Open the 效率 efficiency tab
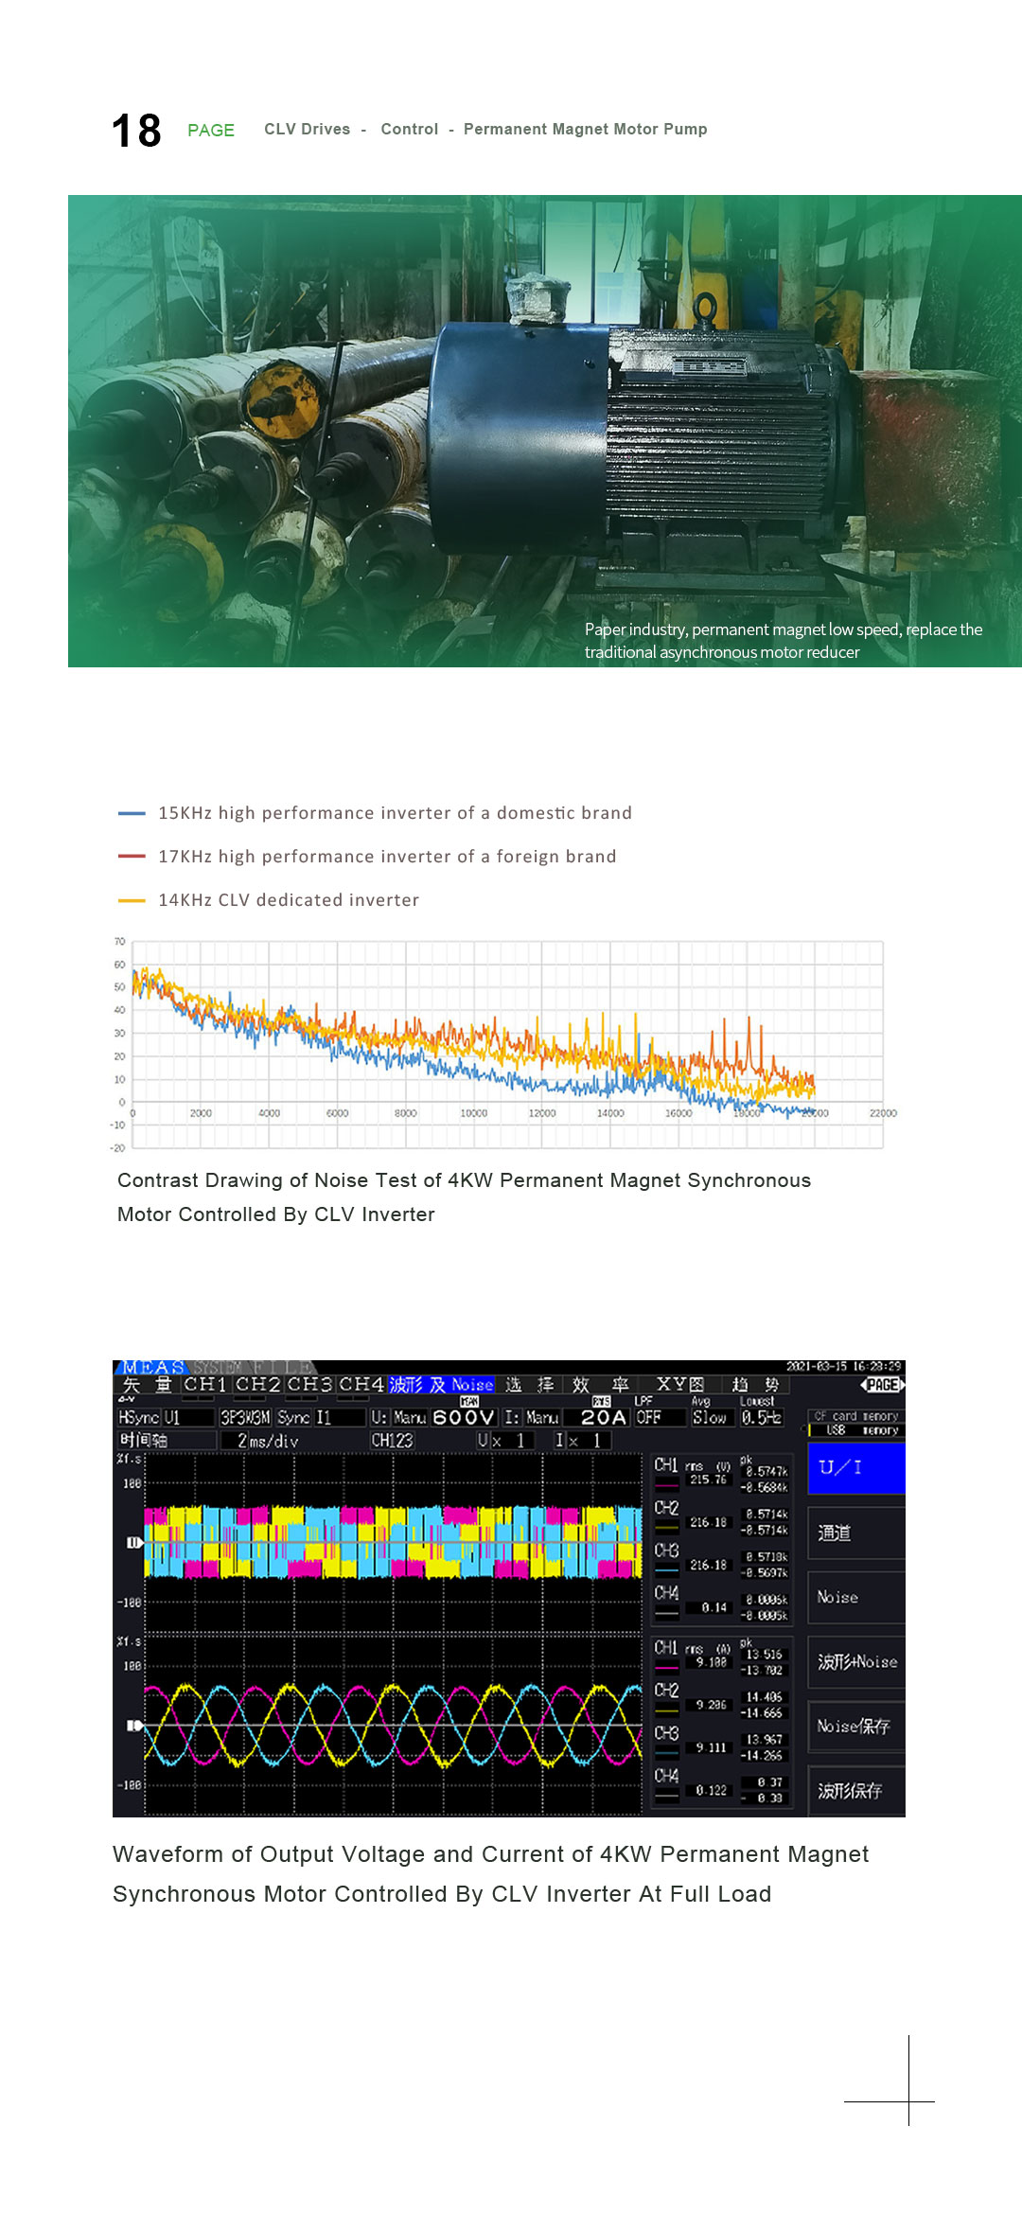The image size is (1022, 2215). 601,1385
